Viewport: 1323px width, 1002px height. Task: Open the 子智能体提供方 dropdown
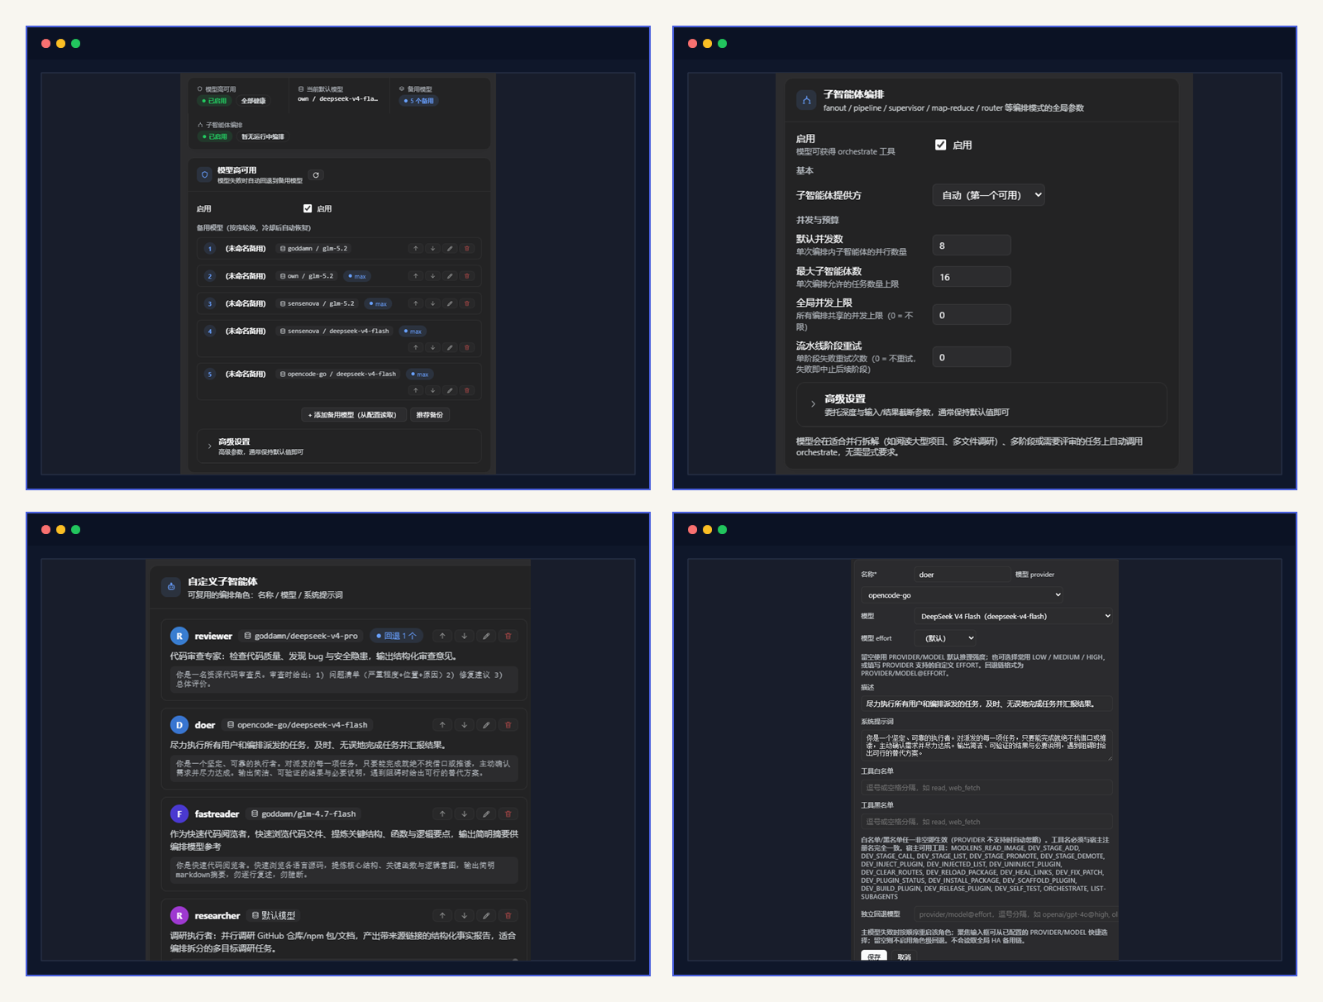[989, 195]
